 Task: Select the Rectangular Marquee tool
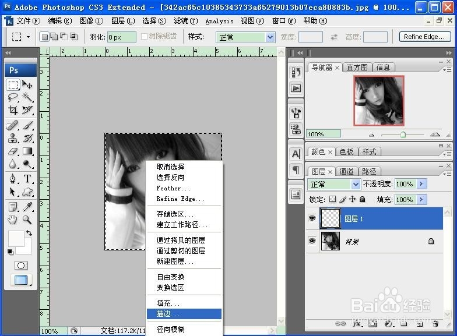tap(13, 85)
